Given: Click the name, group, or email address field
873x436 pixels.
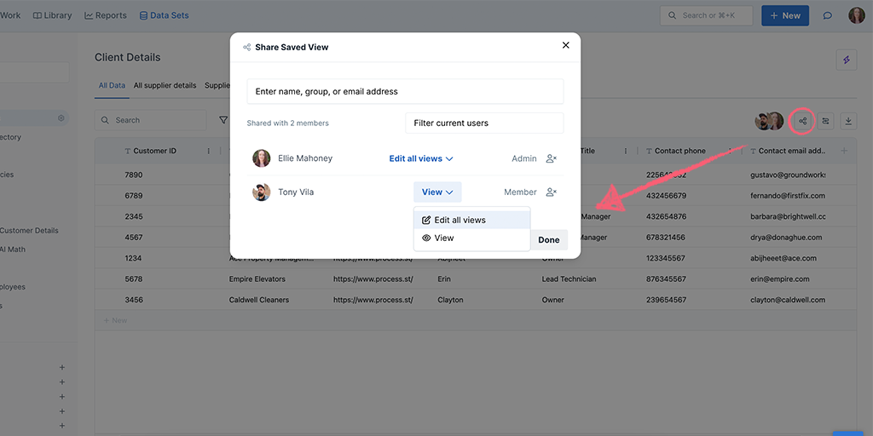Looking at the screenshot, I should click(x=405, y=91).
